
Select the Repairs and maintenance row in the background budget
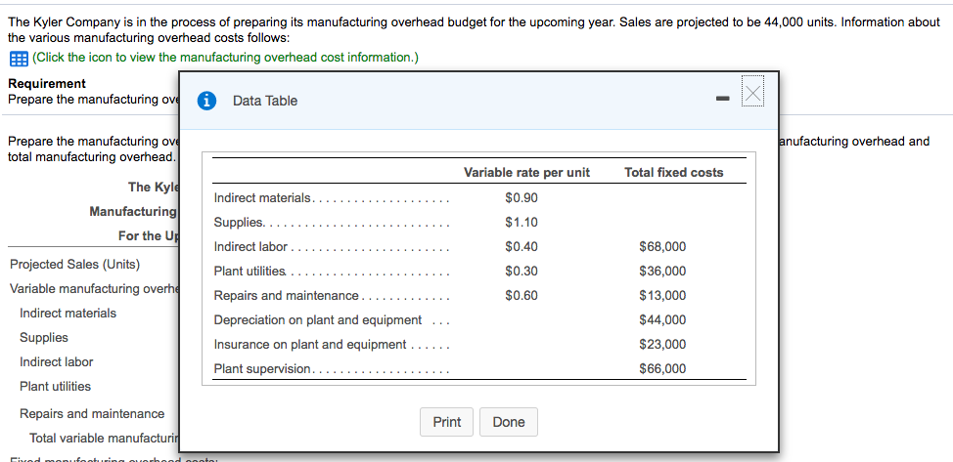coord(92,413)
